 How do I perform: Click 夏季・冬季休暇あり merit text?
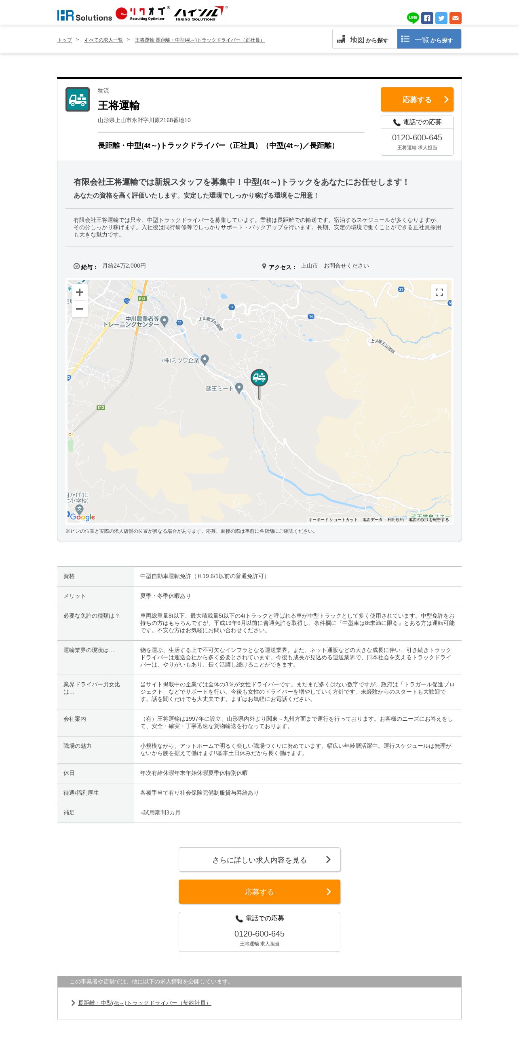coord(165,596)
